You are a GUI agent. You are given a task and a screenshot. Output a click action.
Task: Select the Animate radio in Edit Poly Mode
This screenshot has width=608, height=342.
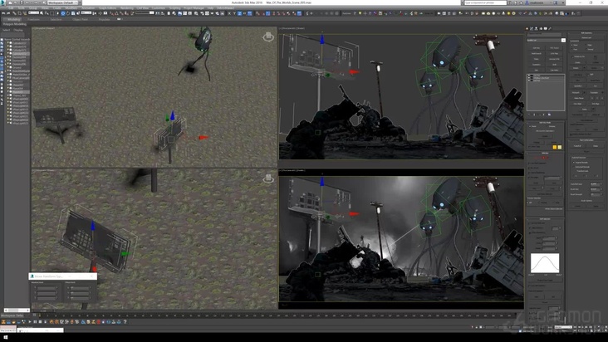pyautogui.click(x=551, y=126)
